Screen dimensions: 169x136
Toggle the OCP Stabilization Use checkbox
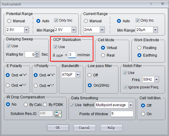(x=55, y=47)
